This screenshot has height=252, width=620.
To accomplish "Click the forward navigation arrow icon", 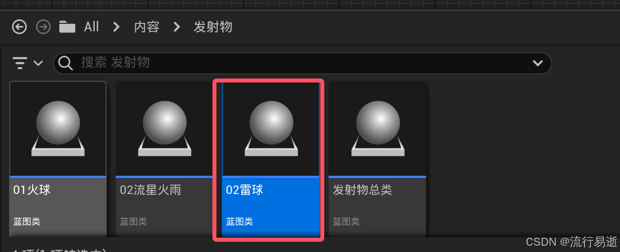I will 43,27.
